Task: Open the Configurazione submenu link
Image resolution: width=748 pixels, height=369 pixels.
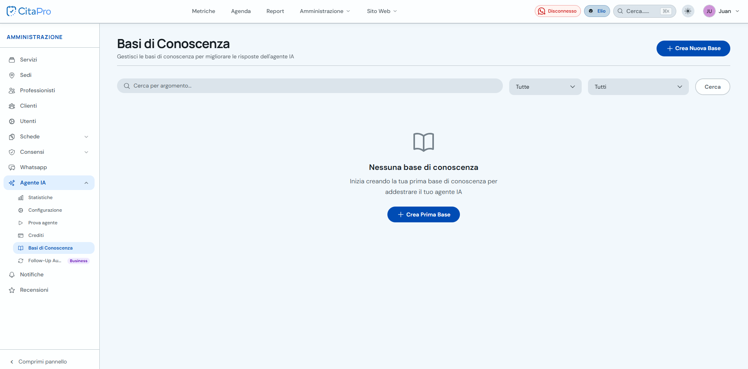Action: [x=54, y=210]
